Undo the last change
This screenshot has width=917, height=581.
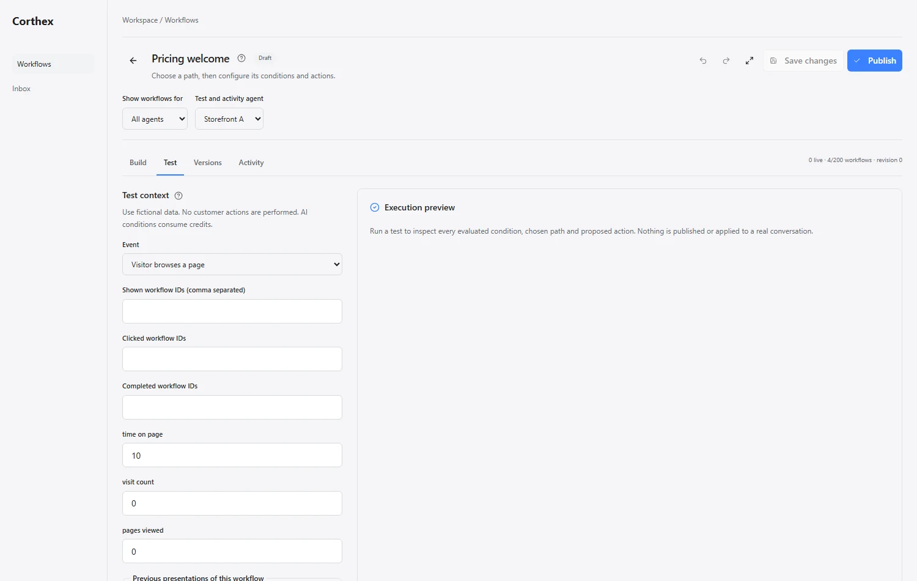[x=703, y=61]
